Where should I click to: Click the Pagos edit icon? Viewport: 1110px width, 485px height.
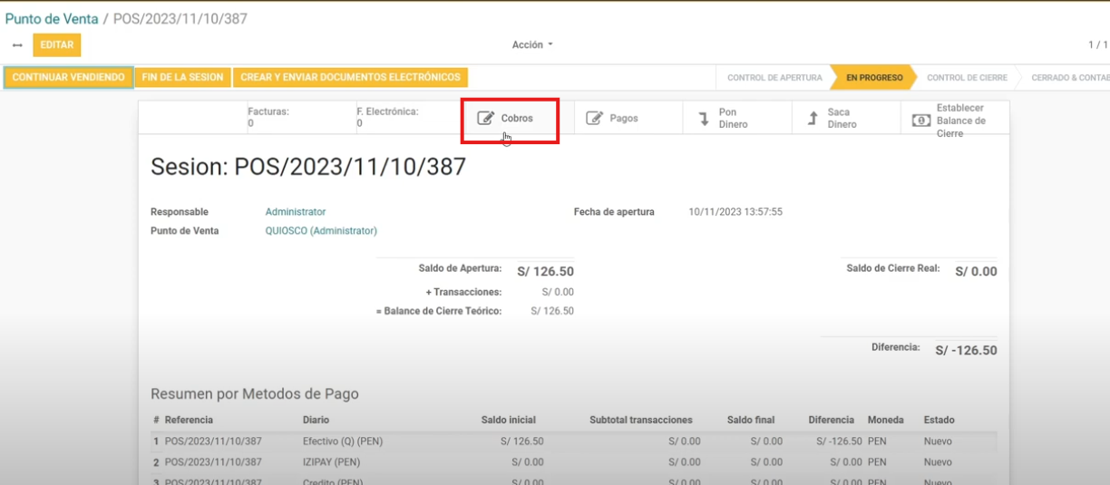594,118
